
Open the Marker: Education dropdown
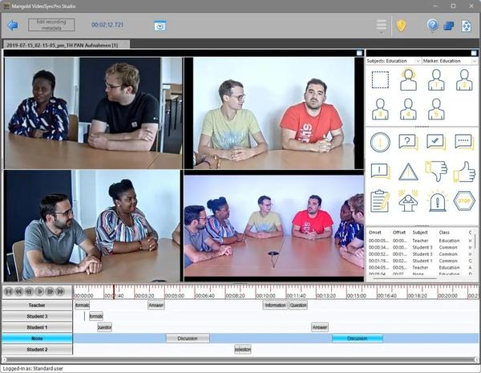pos(449,61)
